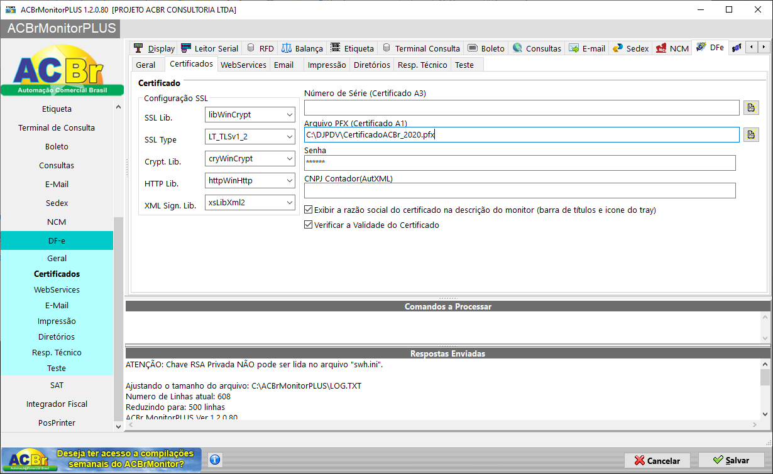Click the Salvar button

point(732,460)
